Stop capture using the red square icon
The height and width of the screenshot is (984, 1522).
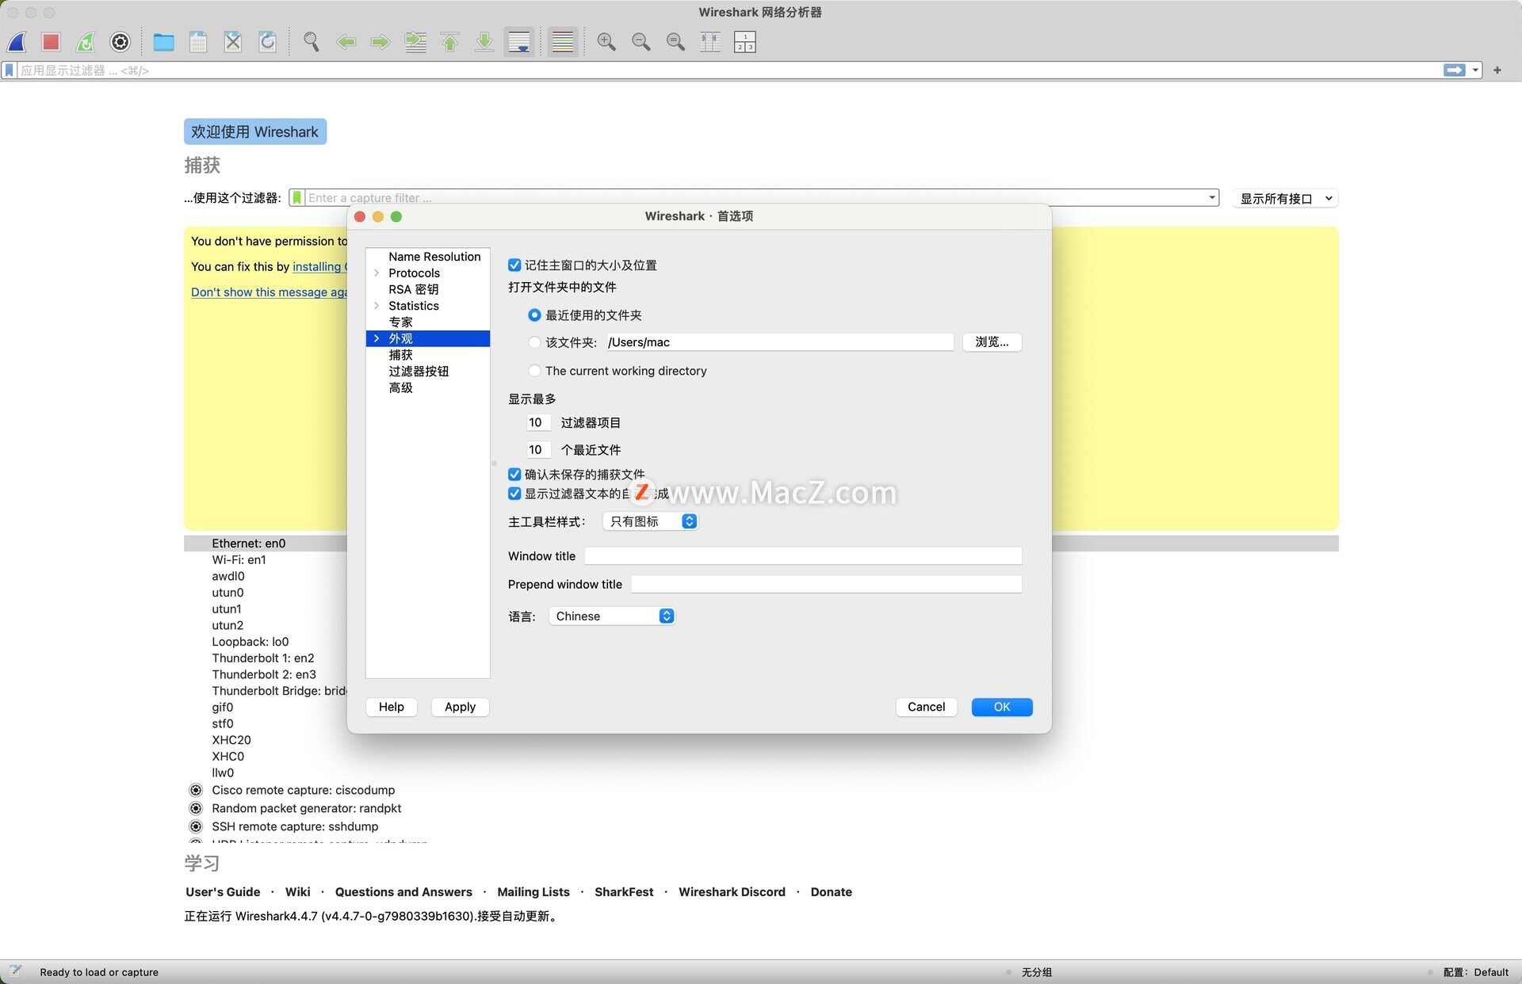[52, 42]
